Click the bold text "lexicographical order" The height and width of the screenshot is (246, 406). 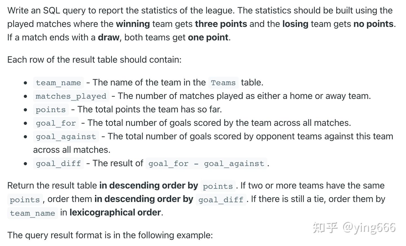click(115, 212)
